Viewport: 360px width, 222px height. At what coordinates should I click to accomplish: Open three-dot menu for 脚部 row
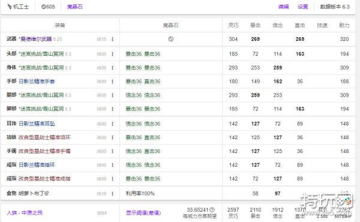pyautogui.click(x=113, y=109)
